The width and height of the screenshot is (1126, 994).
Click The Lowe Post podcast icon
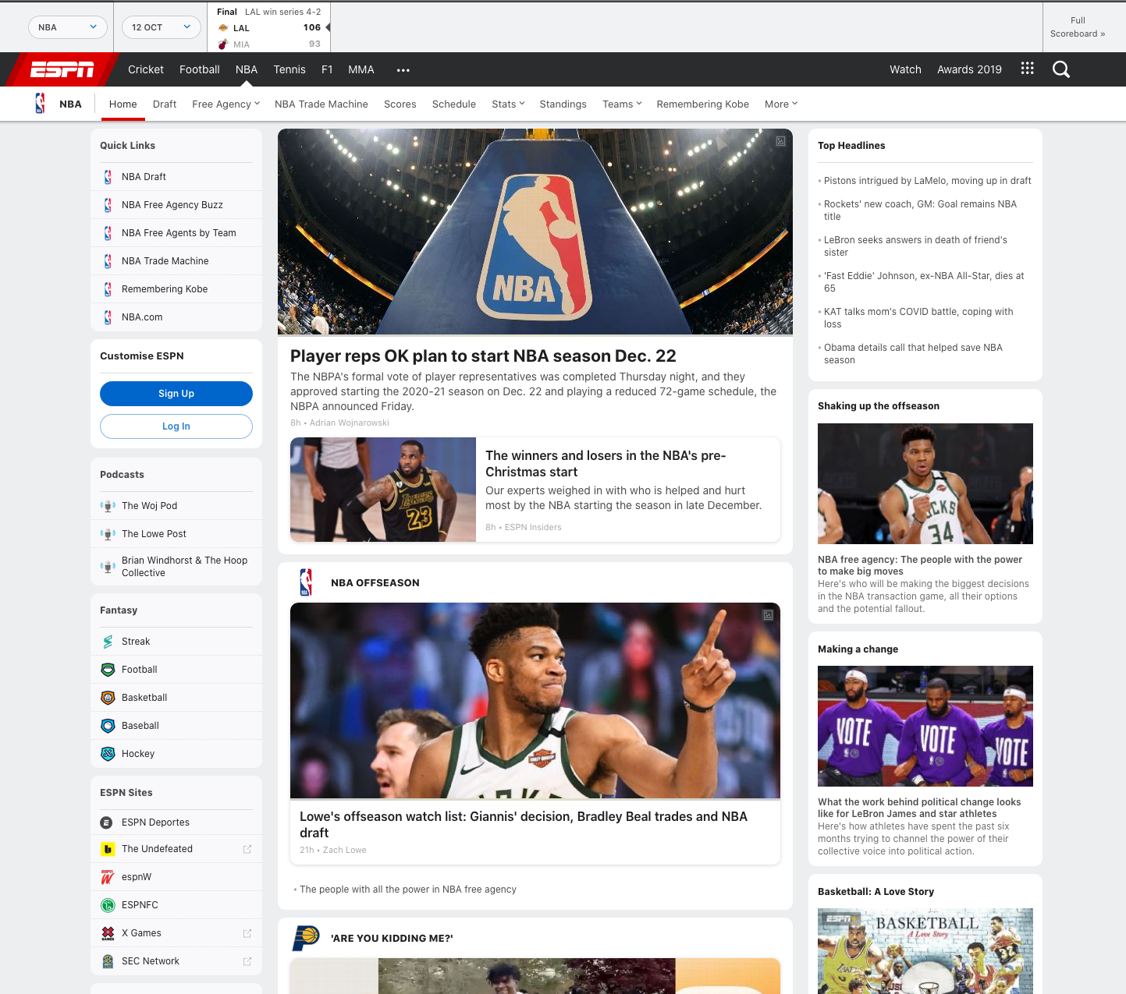(x=108, y=534)
